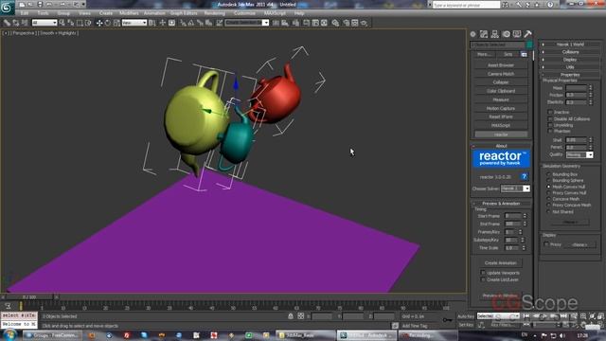Image resolution: width=606 pixels, height=341 pixels.
Task: Open the Tools menu
Action: click(x=43, y=13)
